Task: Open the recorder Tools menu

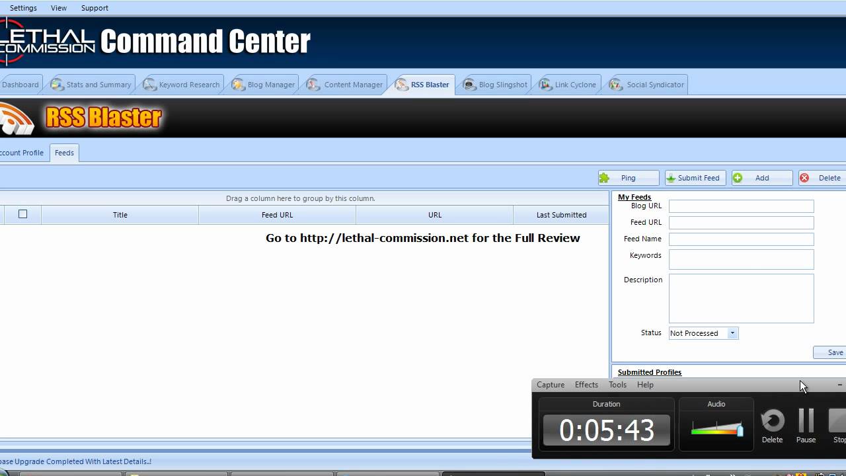Action: [617, 385]
